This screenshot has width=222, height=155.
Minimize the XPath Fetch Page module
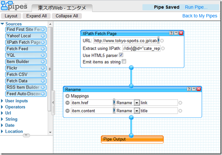coord(176,33)
